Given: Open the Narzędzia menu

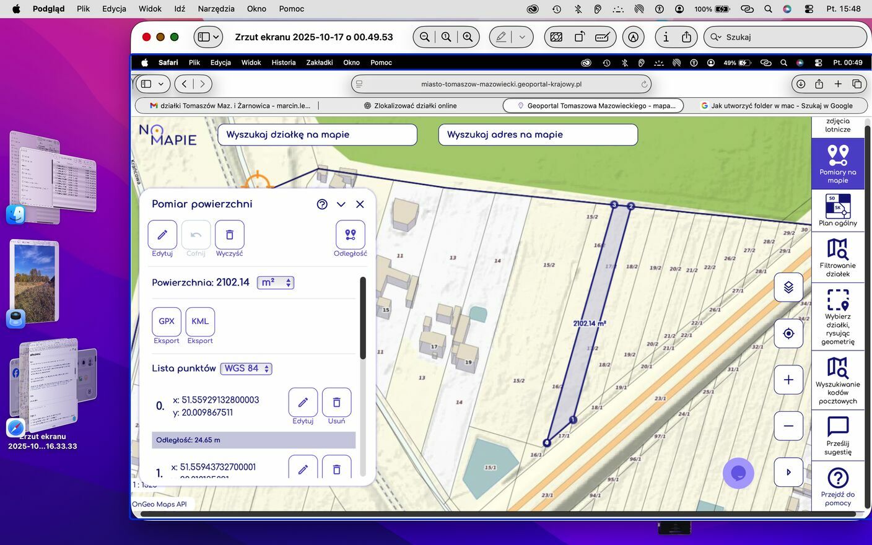Looking at the screenshot, I should [216, 9].
